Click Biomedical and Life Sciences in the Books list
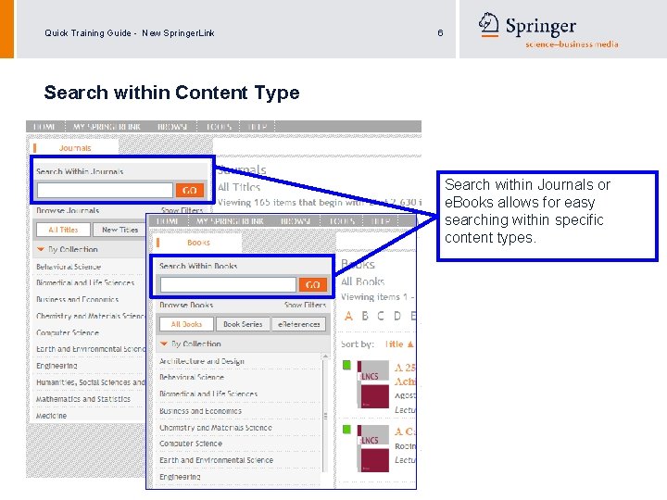Image resolution: width=667 pixels, height=500 pixels. (208, 394)
